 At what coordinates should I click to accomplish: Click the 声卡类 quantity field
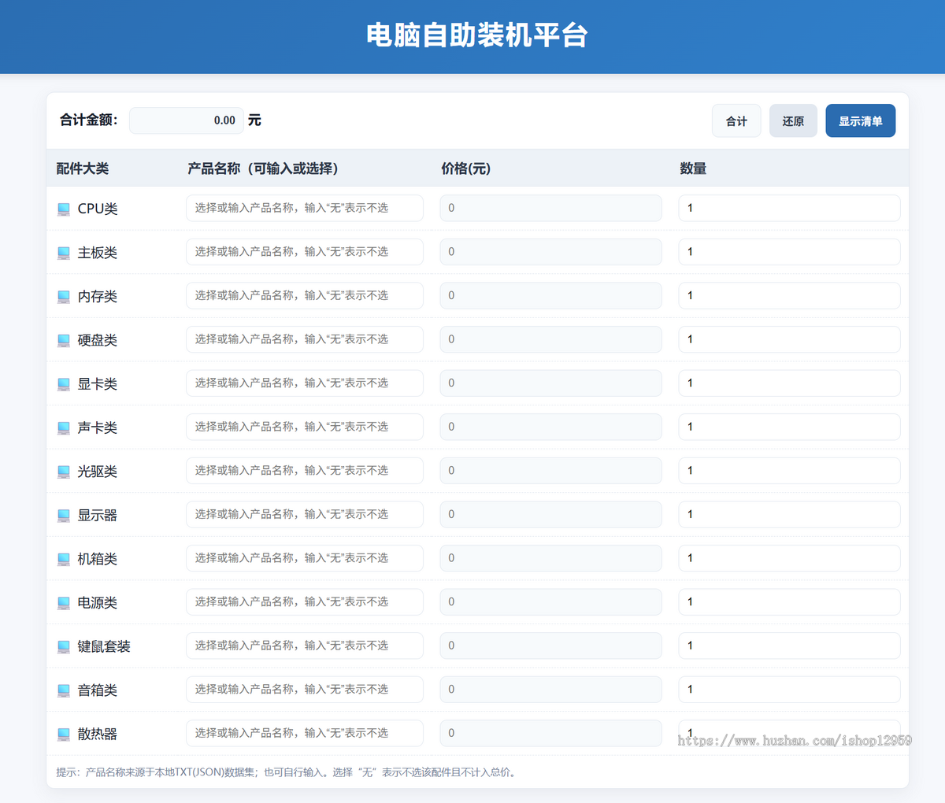(789, 427)
